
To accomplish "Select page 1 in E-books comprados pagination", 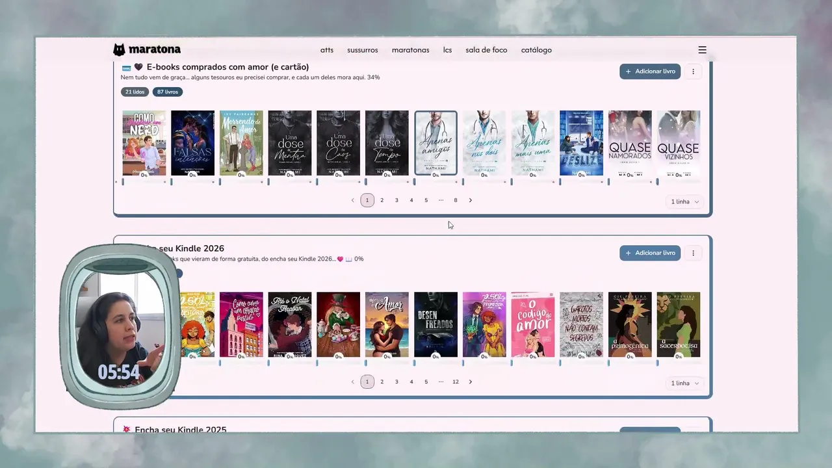I will click(x=367, y=200).
